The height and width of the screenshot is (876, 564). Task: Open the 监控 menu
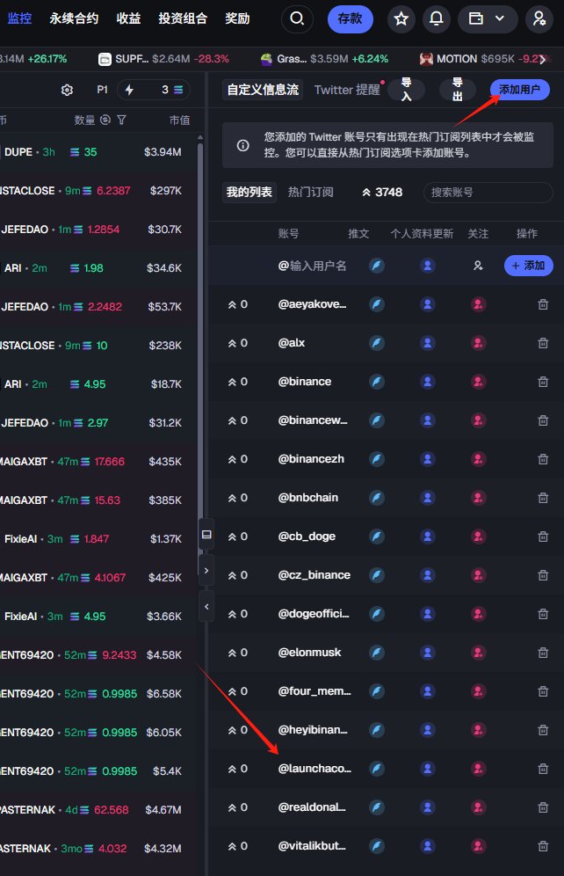pos(19,18)
